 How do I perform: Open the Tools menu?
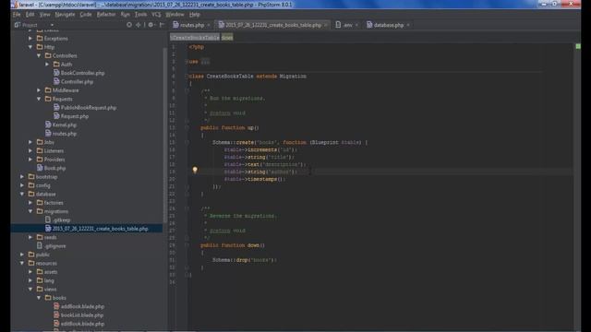(x=140, y=15)
